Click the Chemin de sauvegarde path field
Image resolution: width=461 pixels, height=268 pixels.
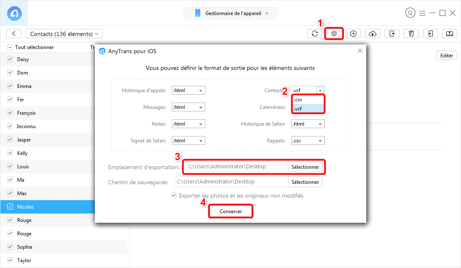[x=231, y=182]
